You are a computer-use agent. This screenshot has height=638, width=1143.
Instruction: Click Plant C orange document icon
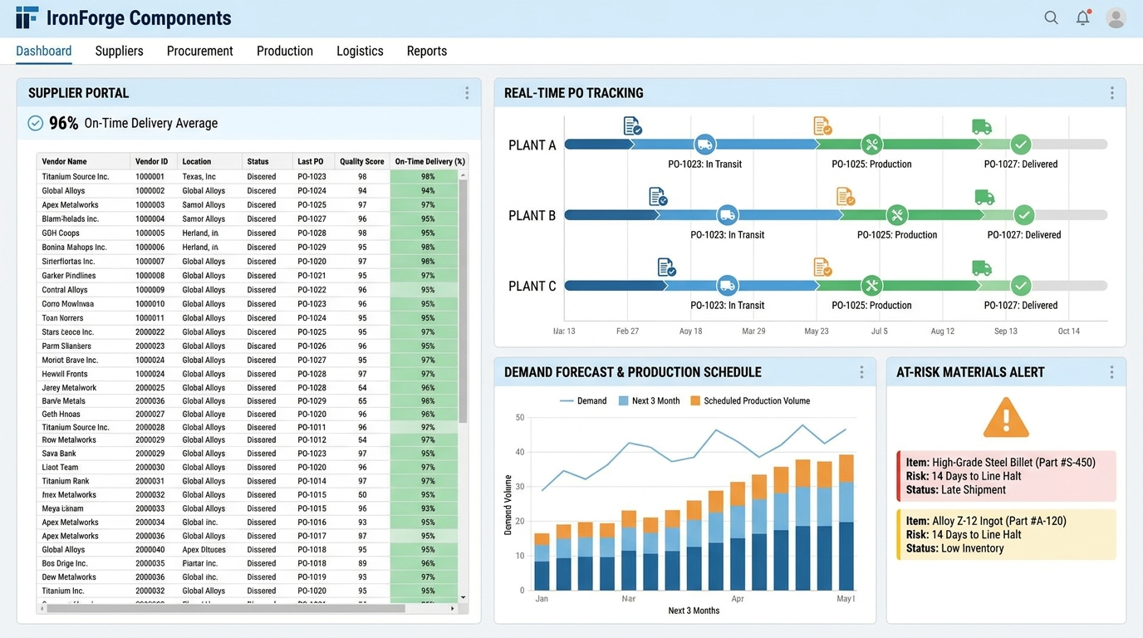point(822,267)
